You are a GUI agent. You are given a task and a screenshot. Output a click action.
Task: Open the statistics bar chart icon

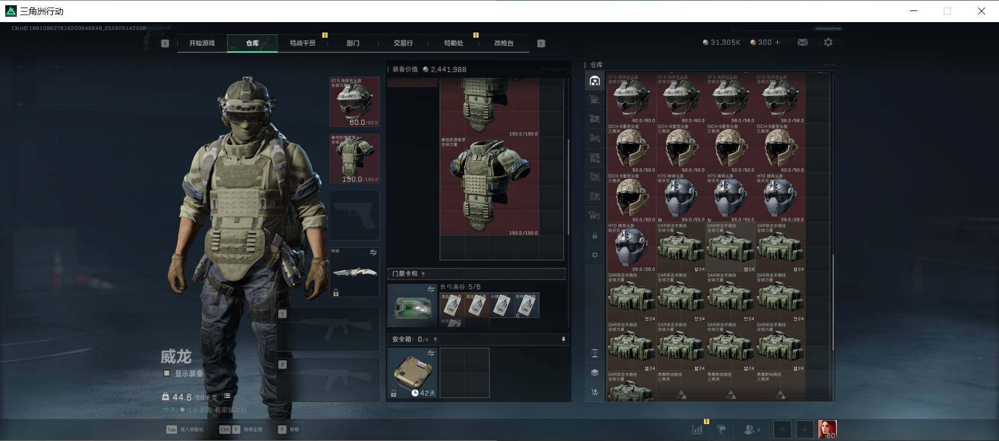coord(698,429)
